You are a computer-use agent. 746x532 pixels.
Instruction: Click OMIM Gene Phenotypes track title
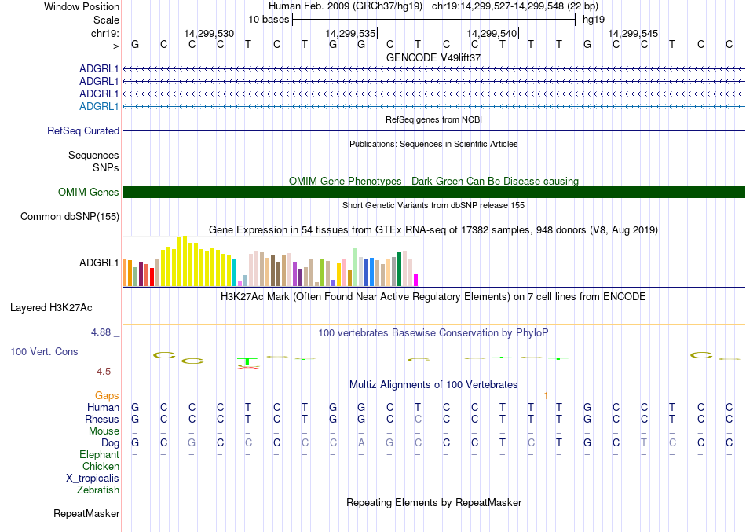click(433, 181)
